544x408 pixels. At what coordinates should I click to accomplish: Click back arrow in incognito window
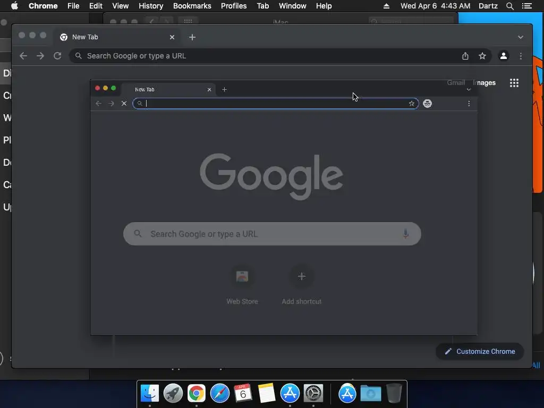click(98, 104)
